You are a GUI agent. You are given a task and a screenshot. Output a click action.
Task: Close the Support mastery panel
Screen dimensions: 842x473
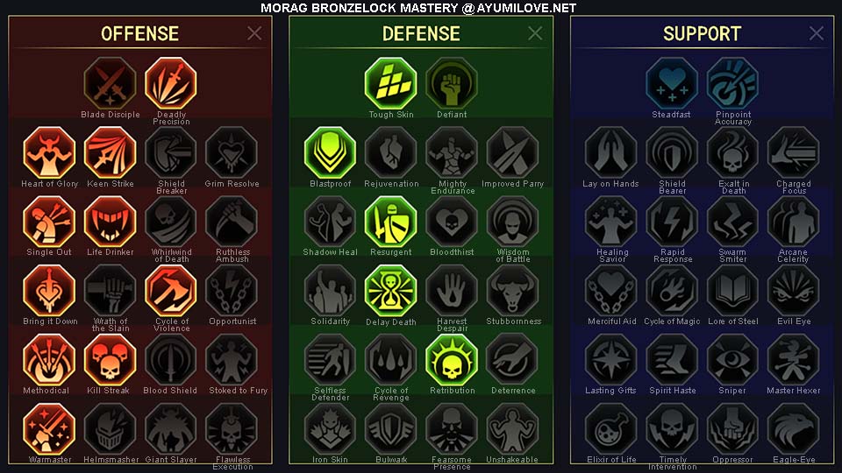pyautogui.click(x=817, y=33)
